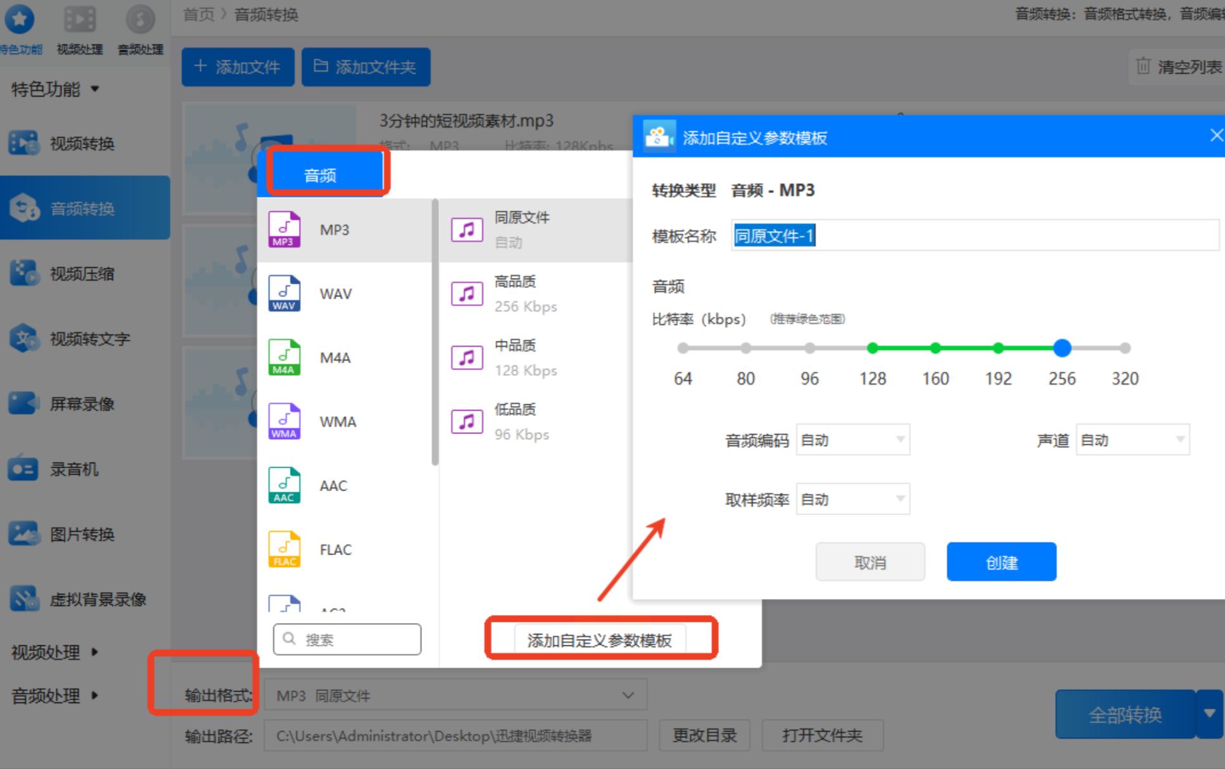
Task: Click 添加自定义参数模板 button
Action: [599, 640]
